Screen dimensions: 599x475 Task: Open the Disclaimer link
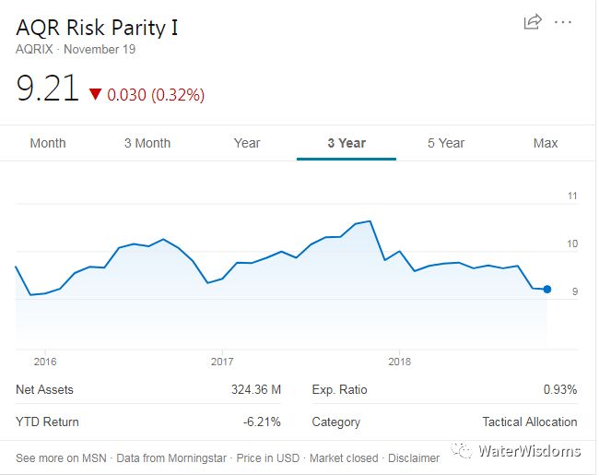414,457
